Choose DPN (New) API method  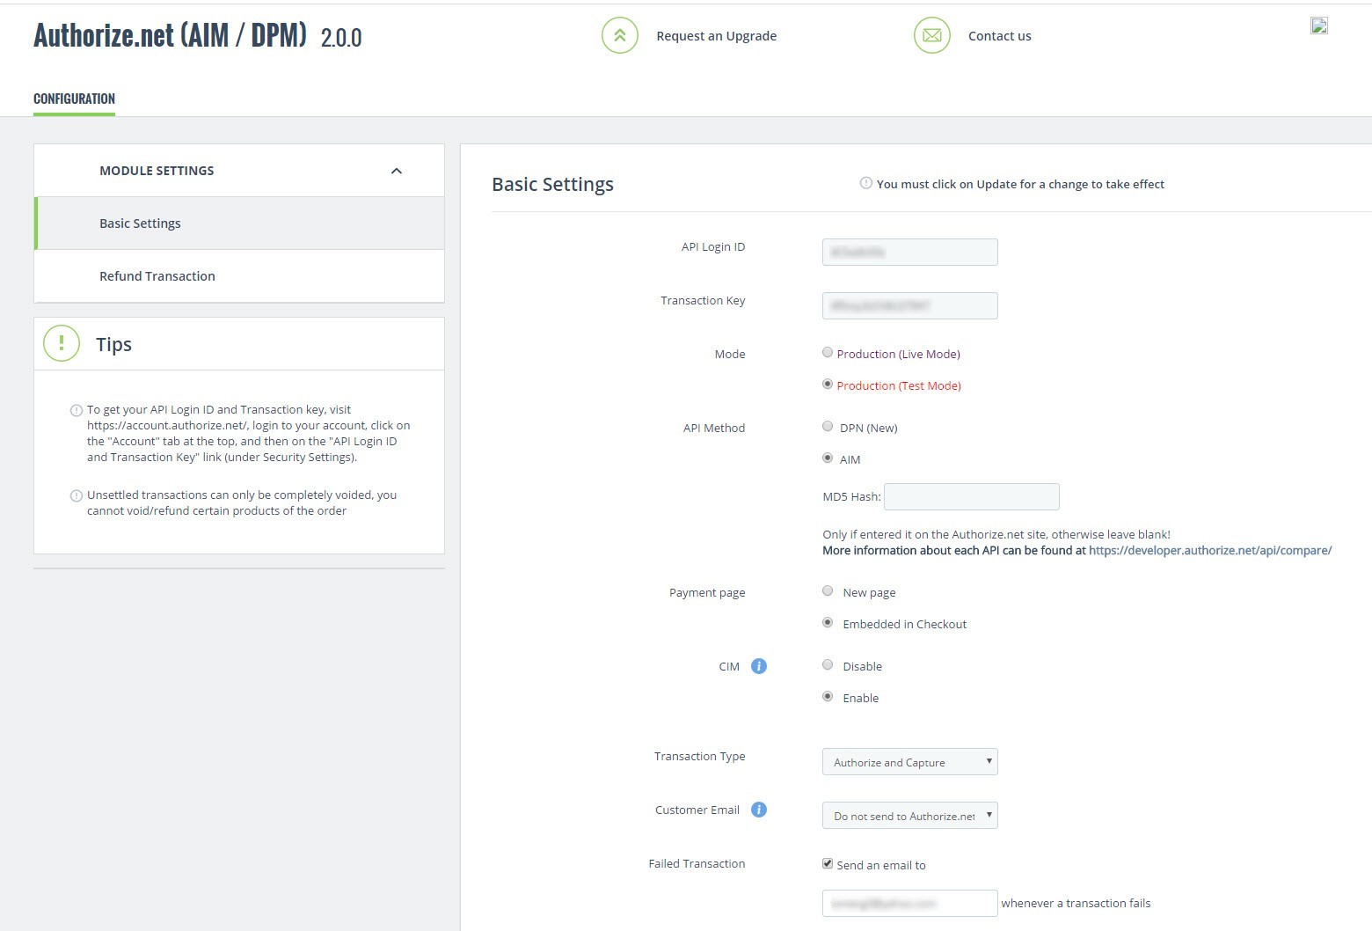click(x=828, y=426)
